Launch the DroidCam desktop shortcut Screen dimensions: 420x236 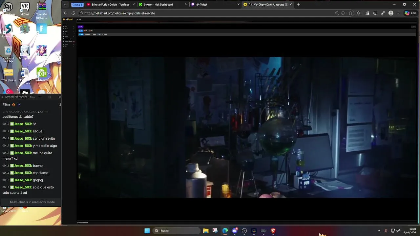(x=41, y=75)
